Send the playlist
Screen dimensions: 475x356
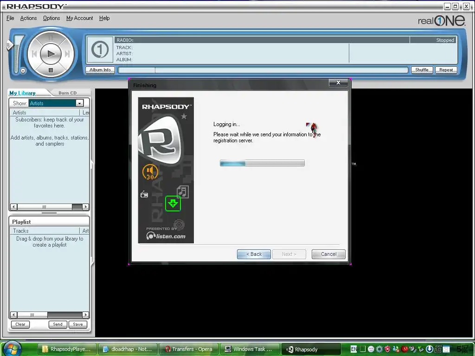point(58,324)
